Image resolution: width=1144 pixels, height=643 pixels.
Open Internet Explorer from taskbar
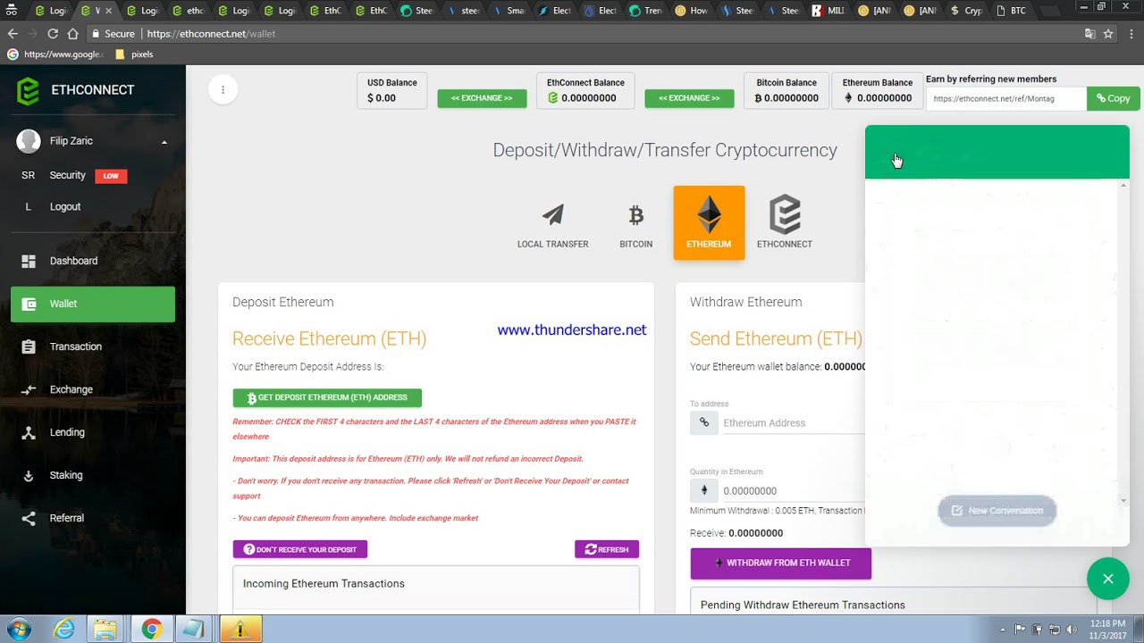[64, 630]
